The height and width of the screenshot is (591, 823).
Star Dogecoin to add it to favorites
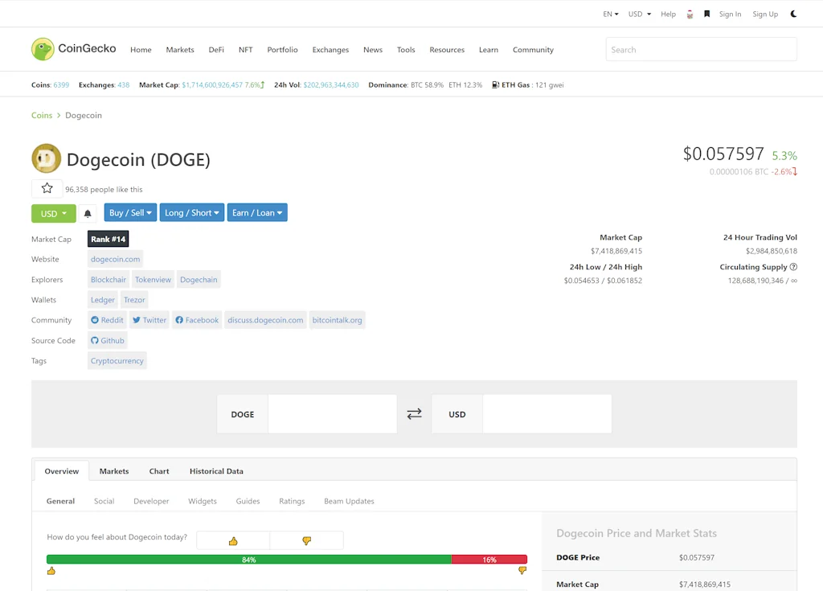pyautogui.click(x=47, y=188)
